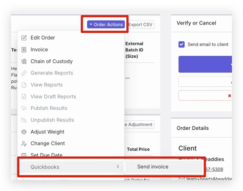Screen dimensions: 243x191
Task: Click the Edit Order pencil icon
Action: 24,38
